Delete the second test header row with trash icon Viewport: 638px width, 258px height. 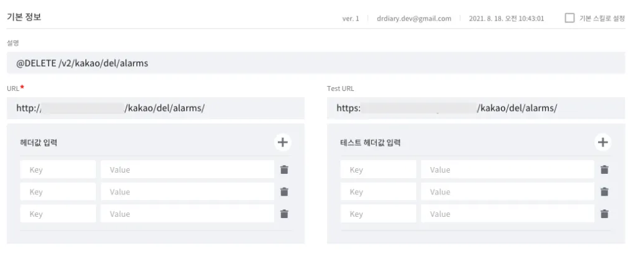coord(604,192)
